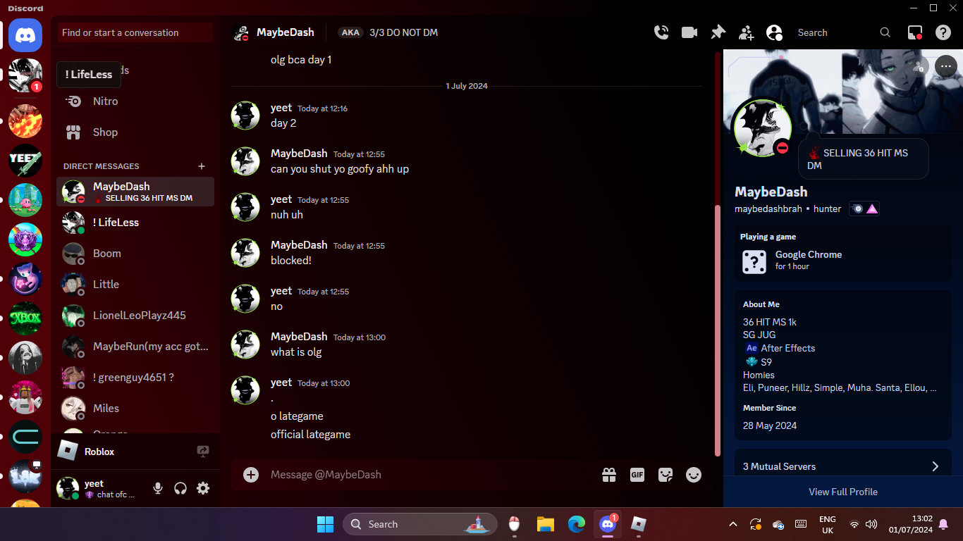This screenshot has width=963, height=541.
Task: Open the Windows notification bell
Action: pos(943,524)
